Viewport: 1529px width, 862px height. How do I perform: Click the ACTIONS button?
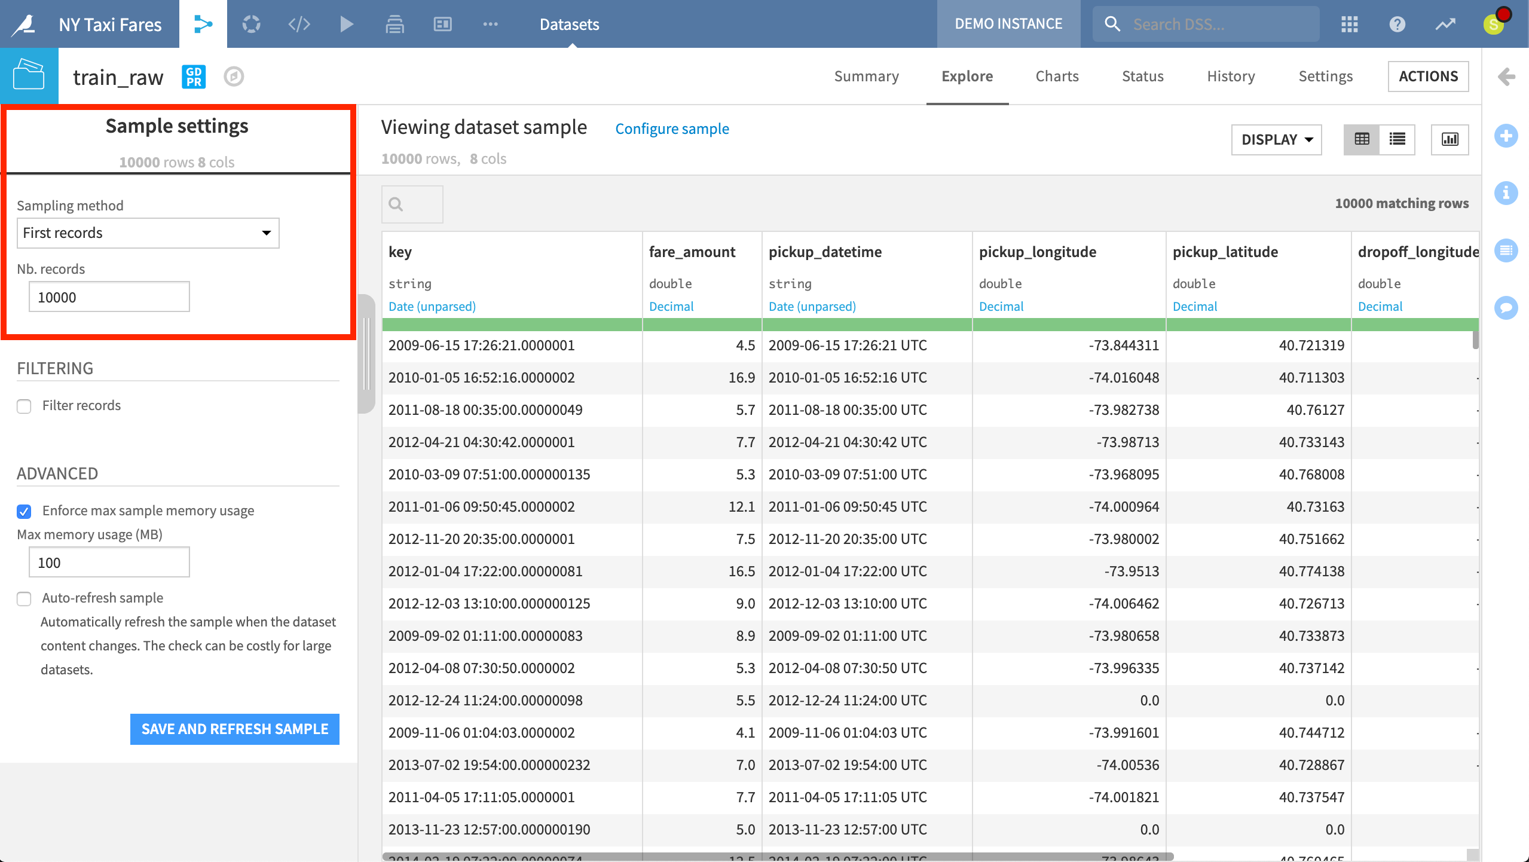click(x=1429, y=77)
